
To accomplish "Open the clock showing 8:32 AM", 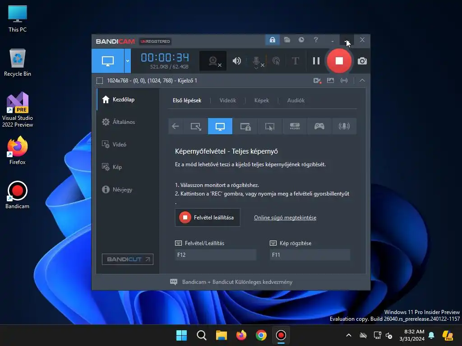I will click(x=412, y=335).
